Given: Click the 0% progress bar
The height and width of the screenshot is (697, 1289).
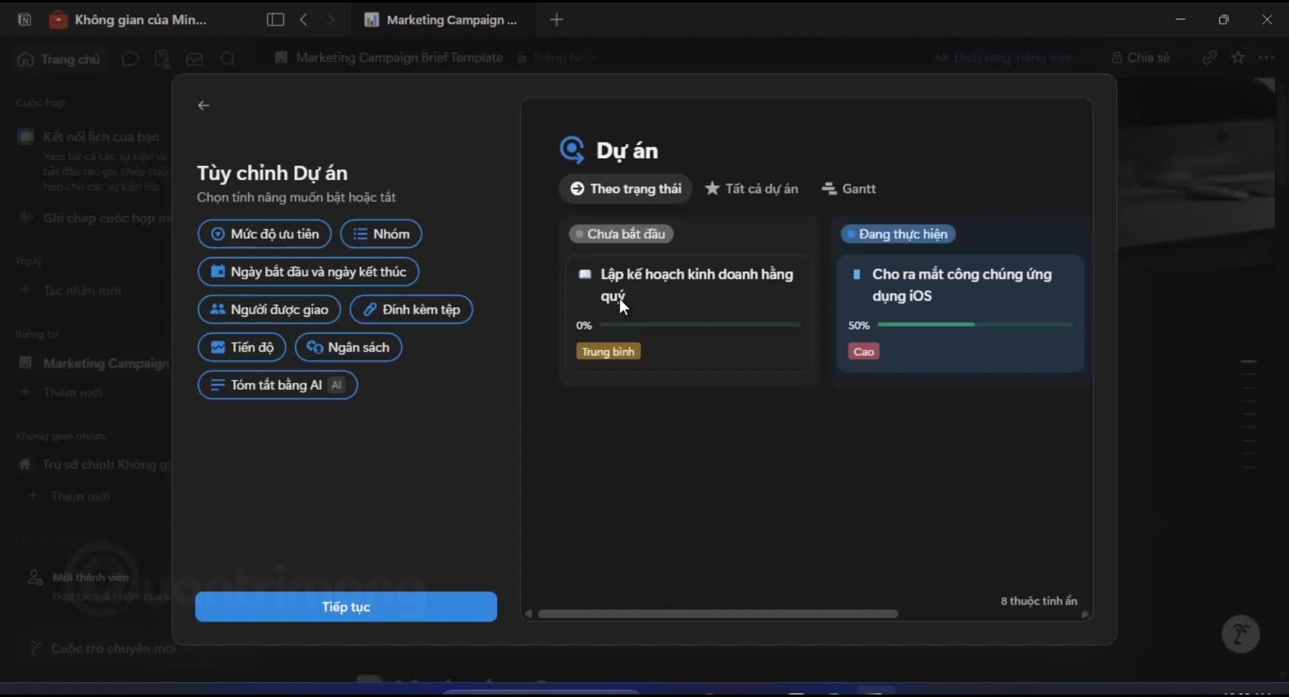Looking at the screenshot, I should point(700,325).
